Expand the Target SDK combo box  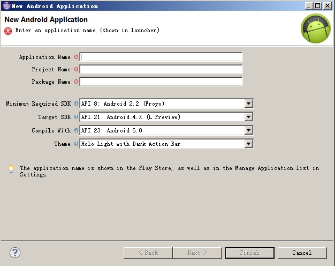pos(248,117)
